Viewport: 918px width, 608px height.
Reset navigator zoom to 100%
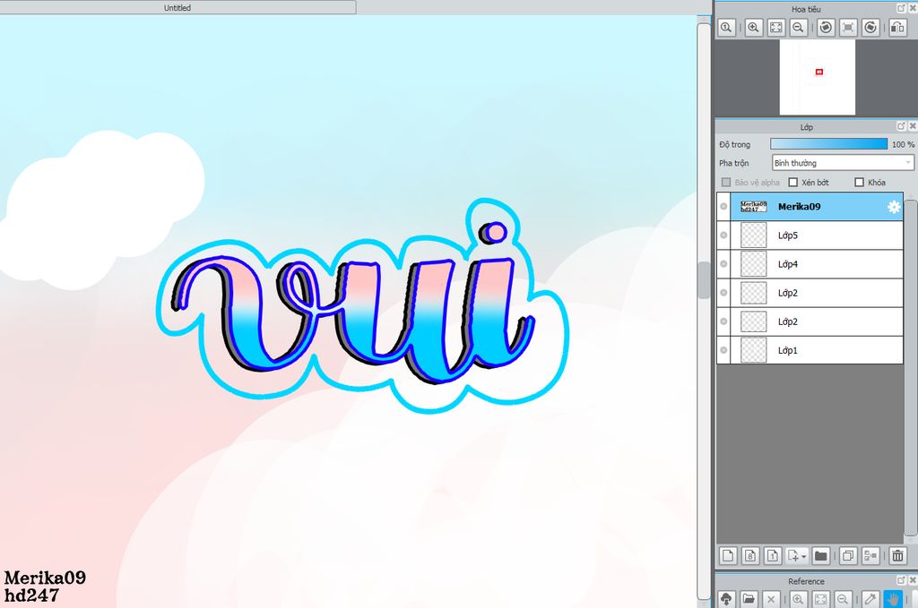pyautogui.click(x=726, y=28)
